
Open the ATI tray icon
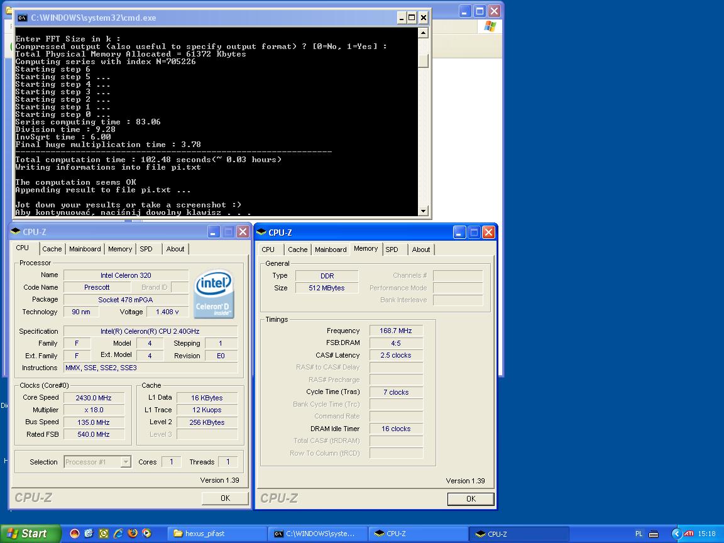(x=689, y=534)
